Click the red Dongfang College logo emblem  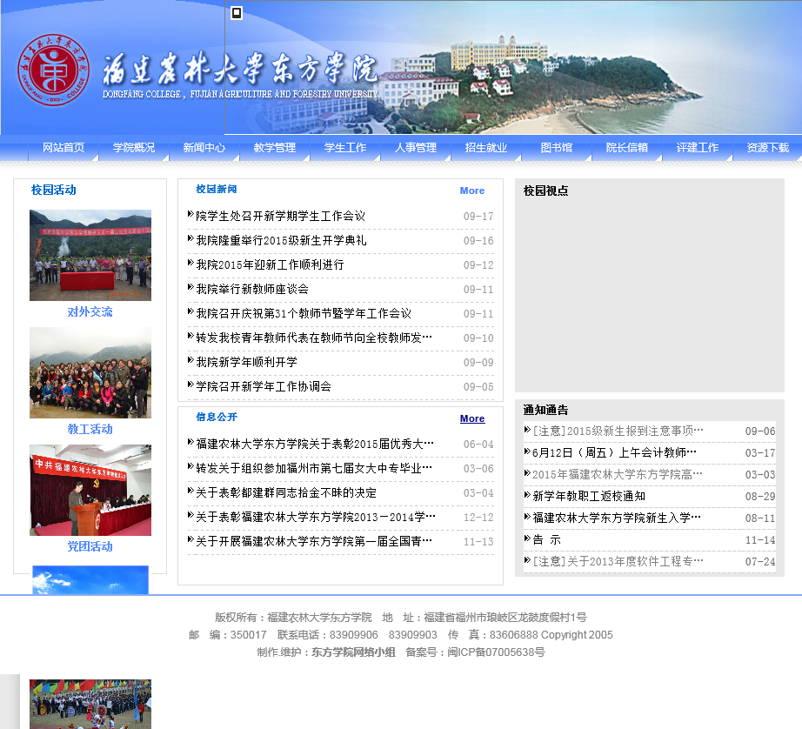point(53,70)
